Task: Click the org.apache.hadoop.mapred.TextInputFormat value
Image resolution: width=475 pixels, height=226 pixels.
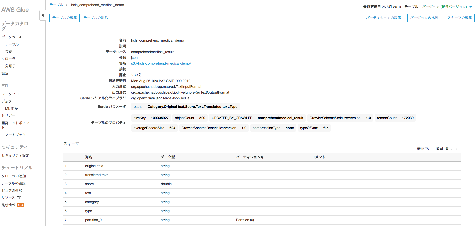Action: click(x=166, y=87)
